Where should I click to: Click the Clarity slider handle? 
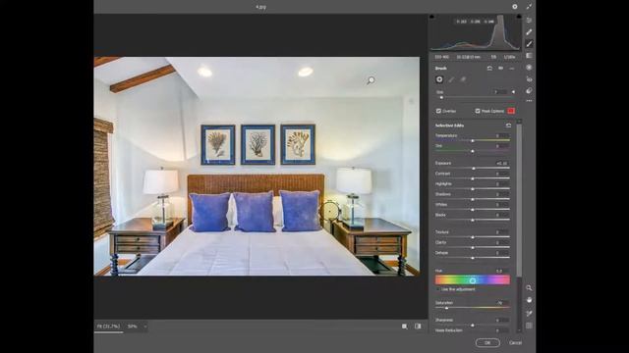click(473, 248)
